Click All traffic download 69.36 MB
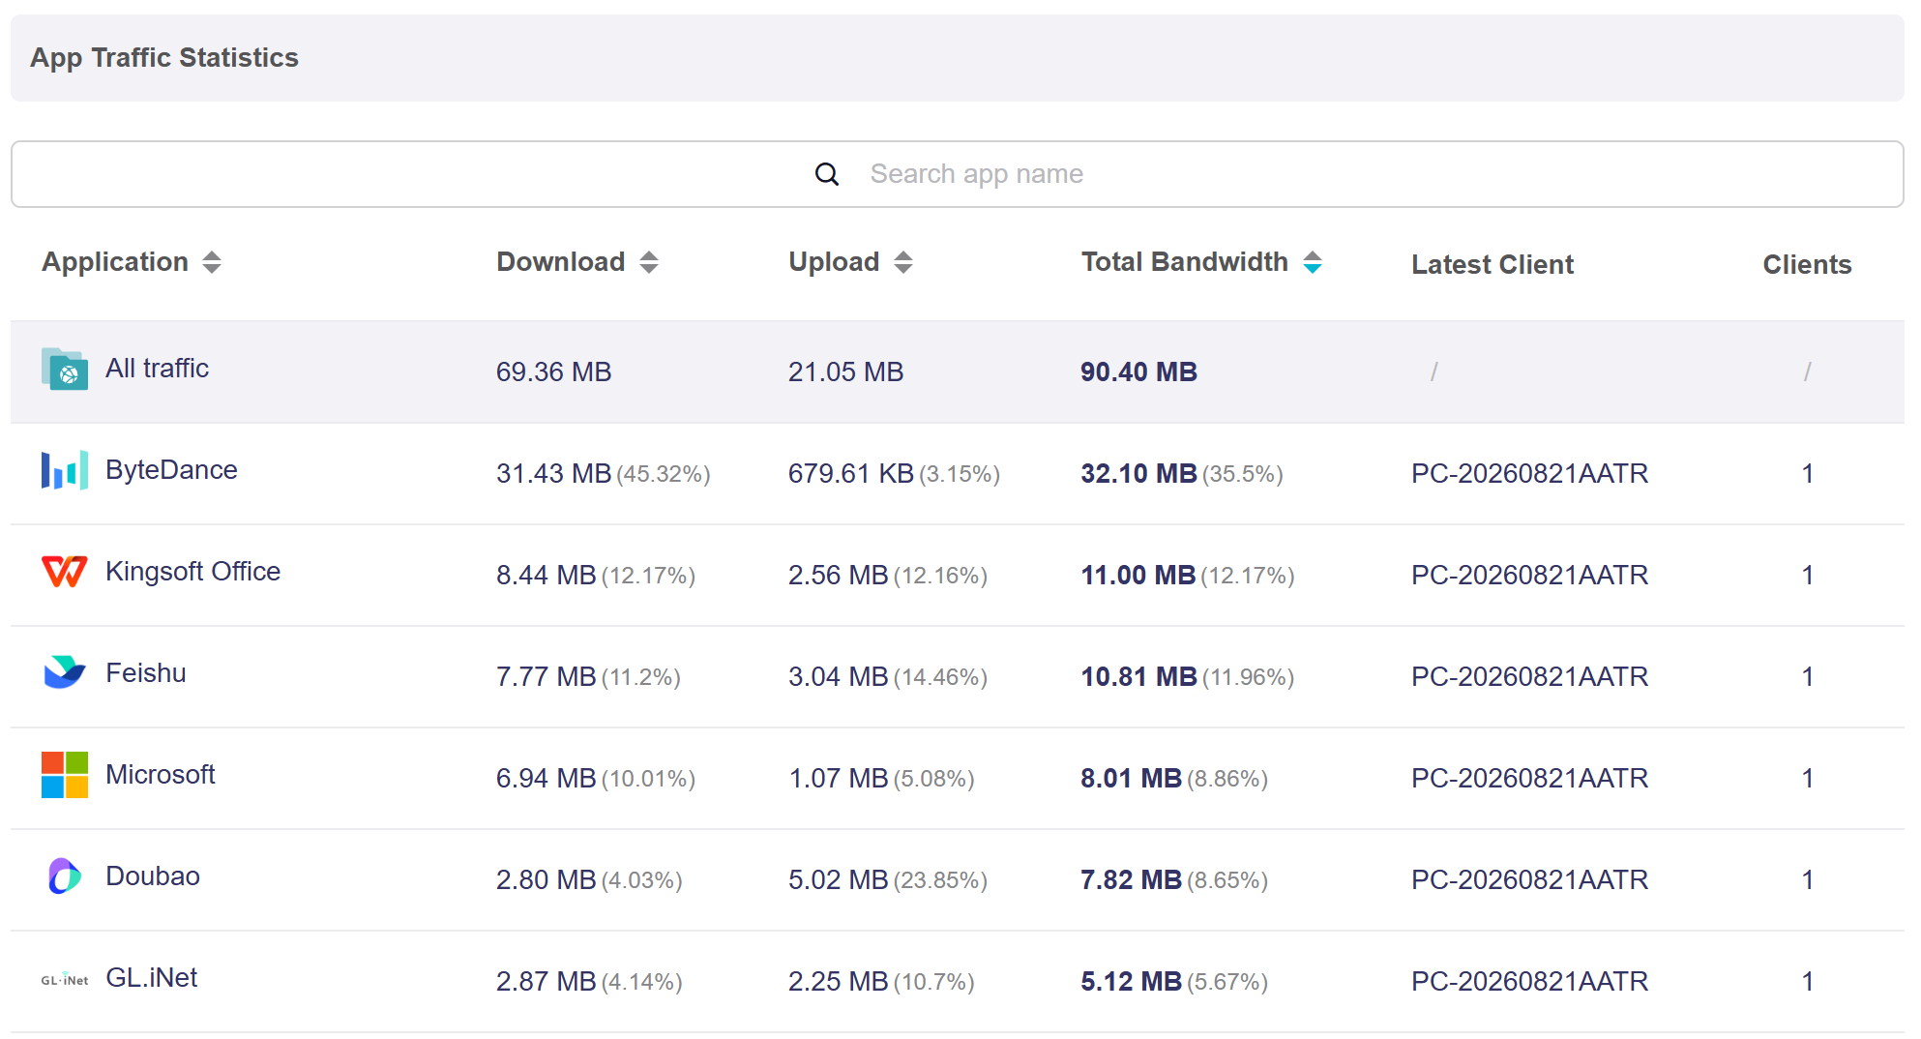 point(554,372)
